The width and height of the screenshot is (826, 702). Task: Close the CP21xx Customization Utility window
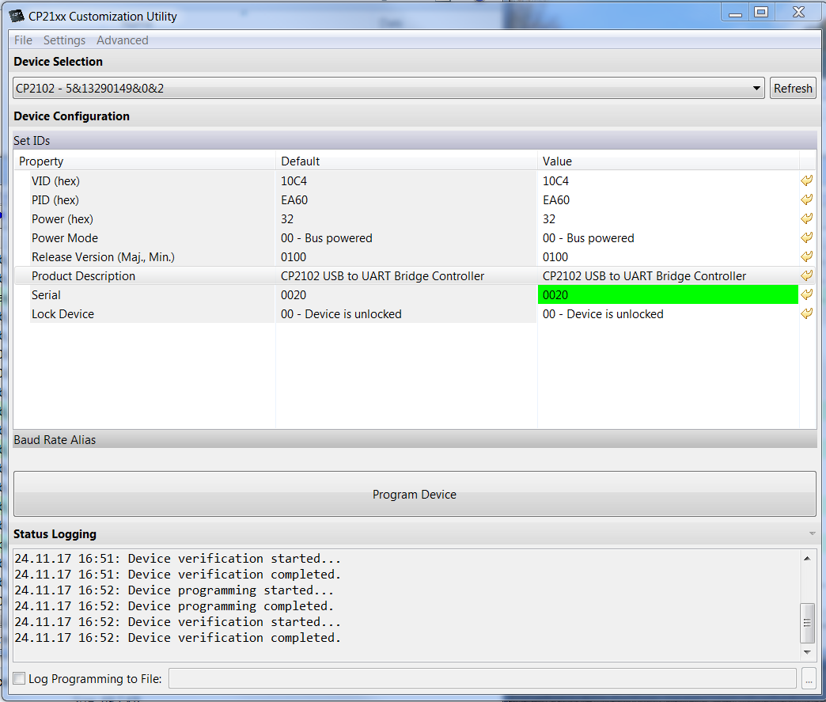point(798,13)
